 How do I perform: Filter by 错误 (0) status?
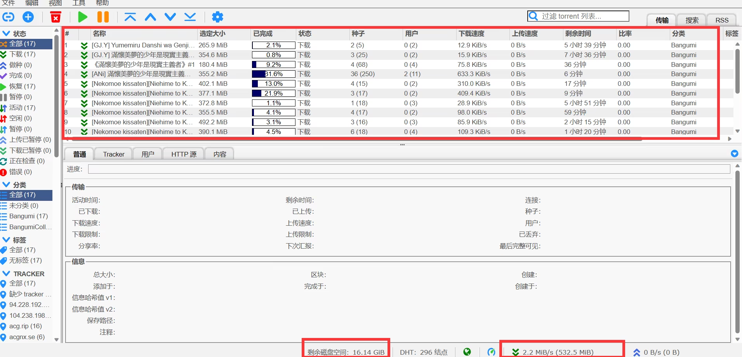tap(20, 172)
